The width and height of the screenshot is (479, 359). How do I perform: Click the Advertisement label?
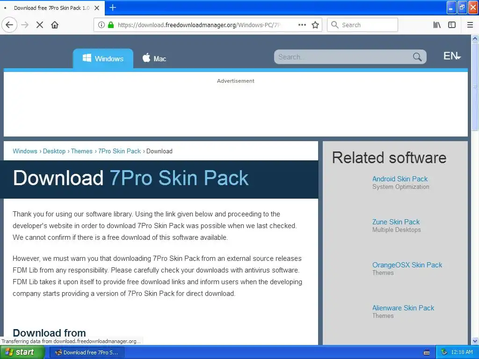(236, 81)
